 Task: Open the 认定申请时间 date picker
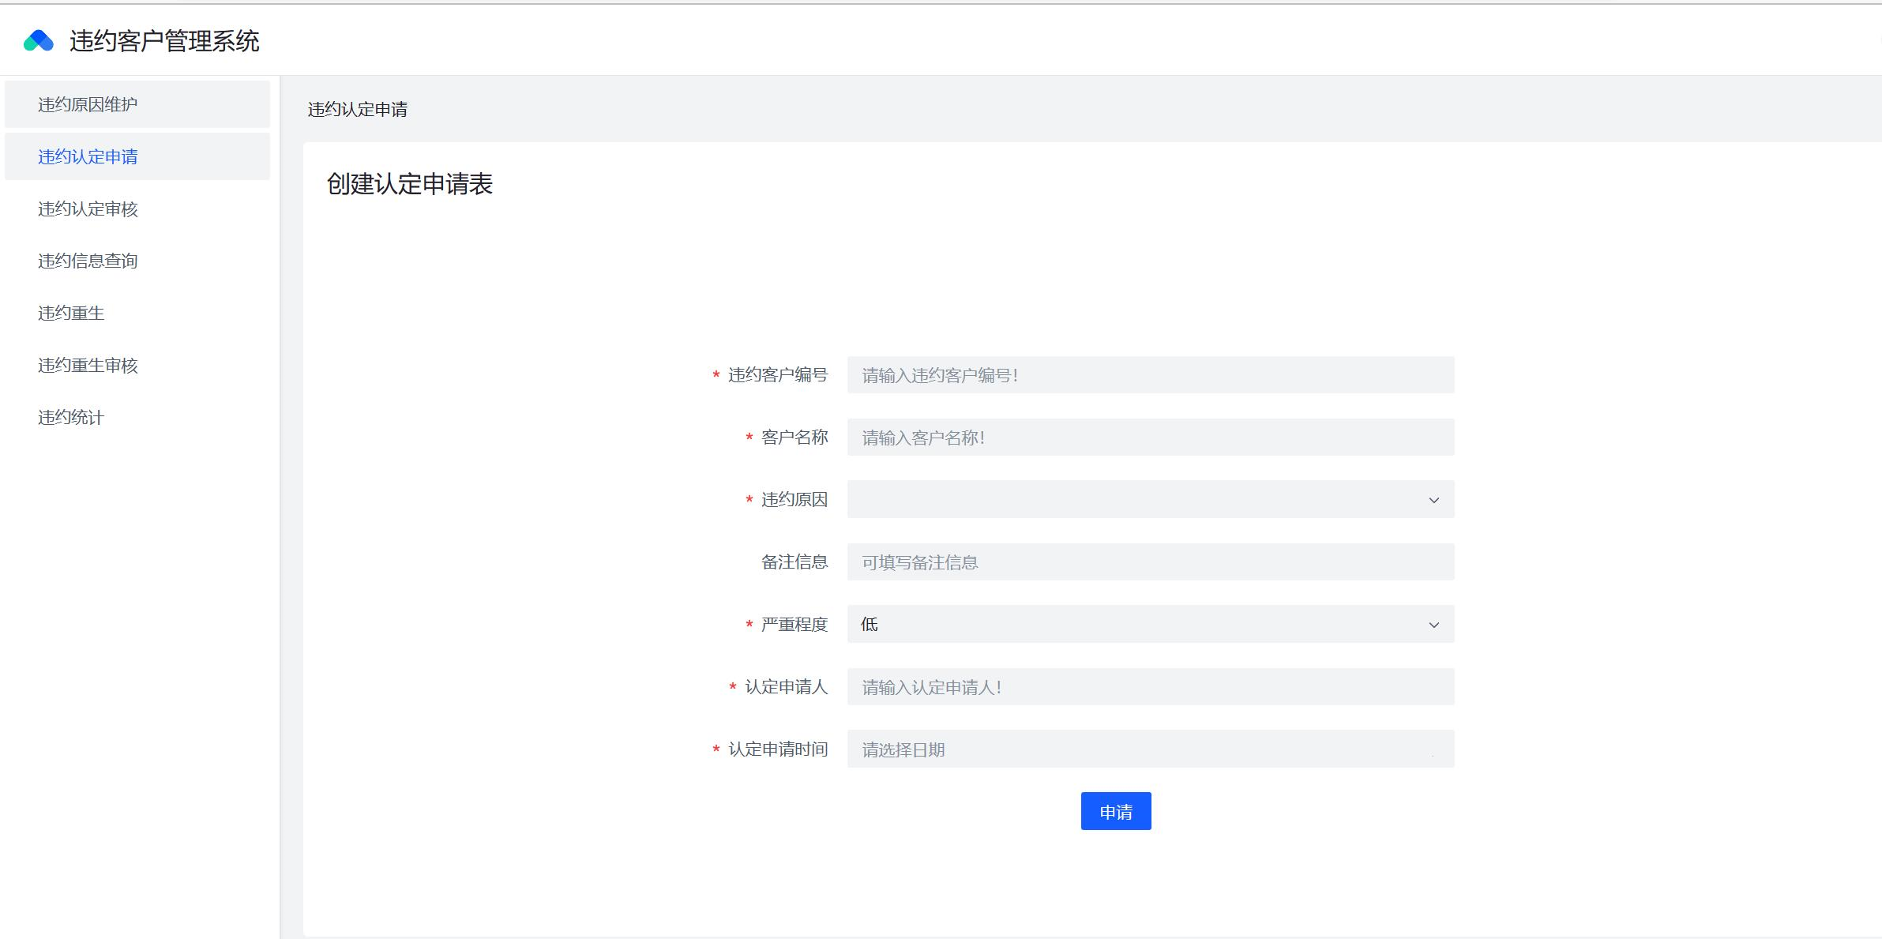coord(1150,749)
